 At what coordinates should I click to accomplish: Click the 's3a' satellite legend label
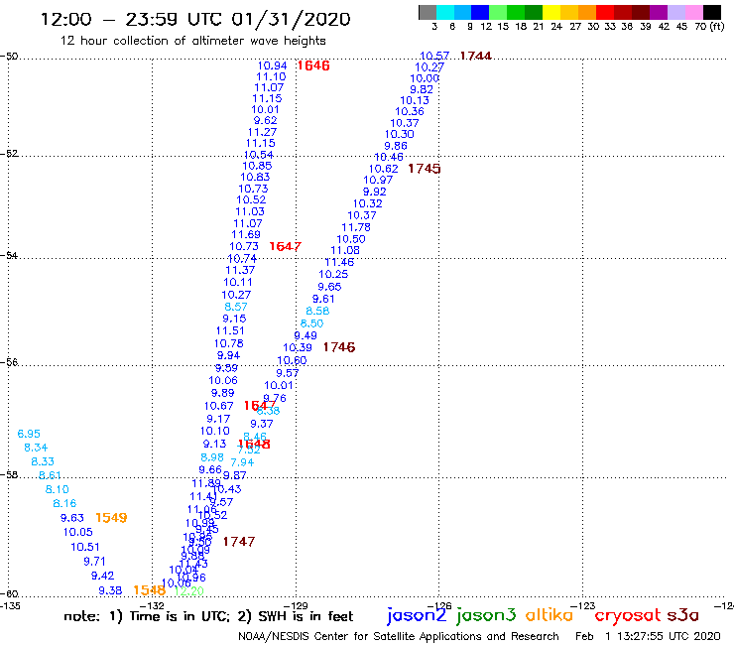click(x=683, y=615)
